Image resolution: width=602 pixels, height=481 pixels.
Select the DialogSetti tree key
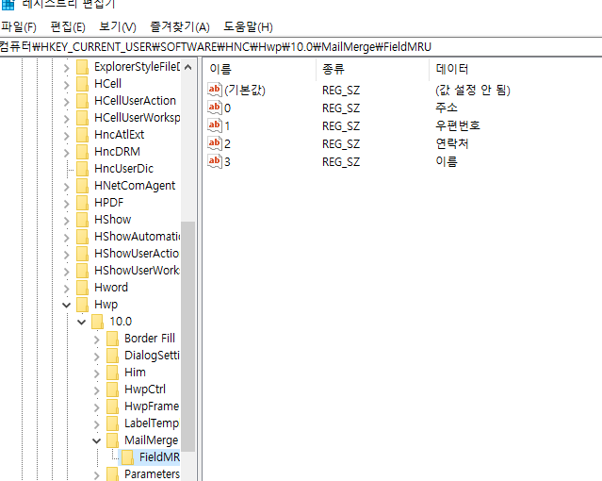(152, 356)
